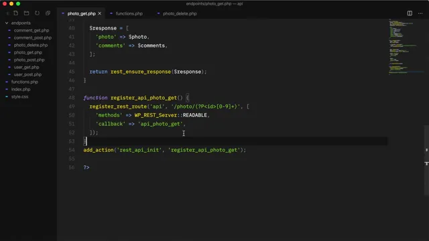This screenshot has height=241, width=429.
Task: Open user_post.php in the sidebar
Action: pos(27,74)
